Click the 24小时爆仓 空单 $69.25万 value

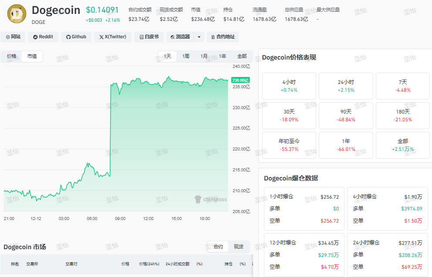(412, 267)
